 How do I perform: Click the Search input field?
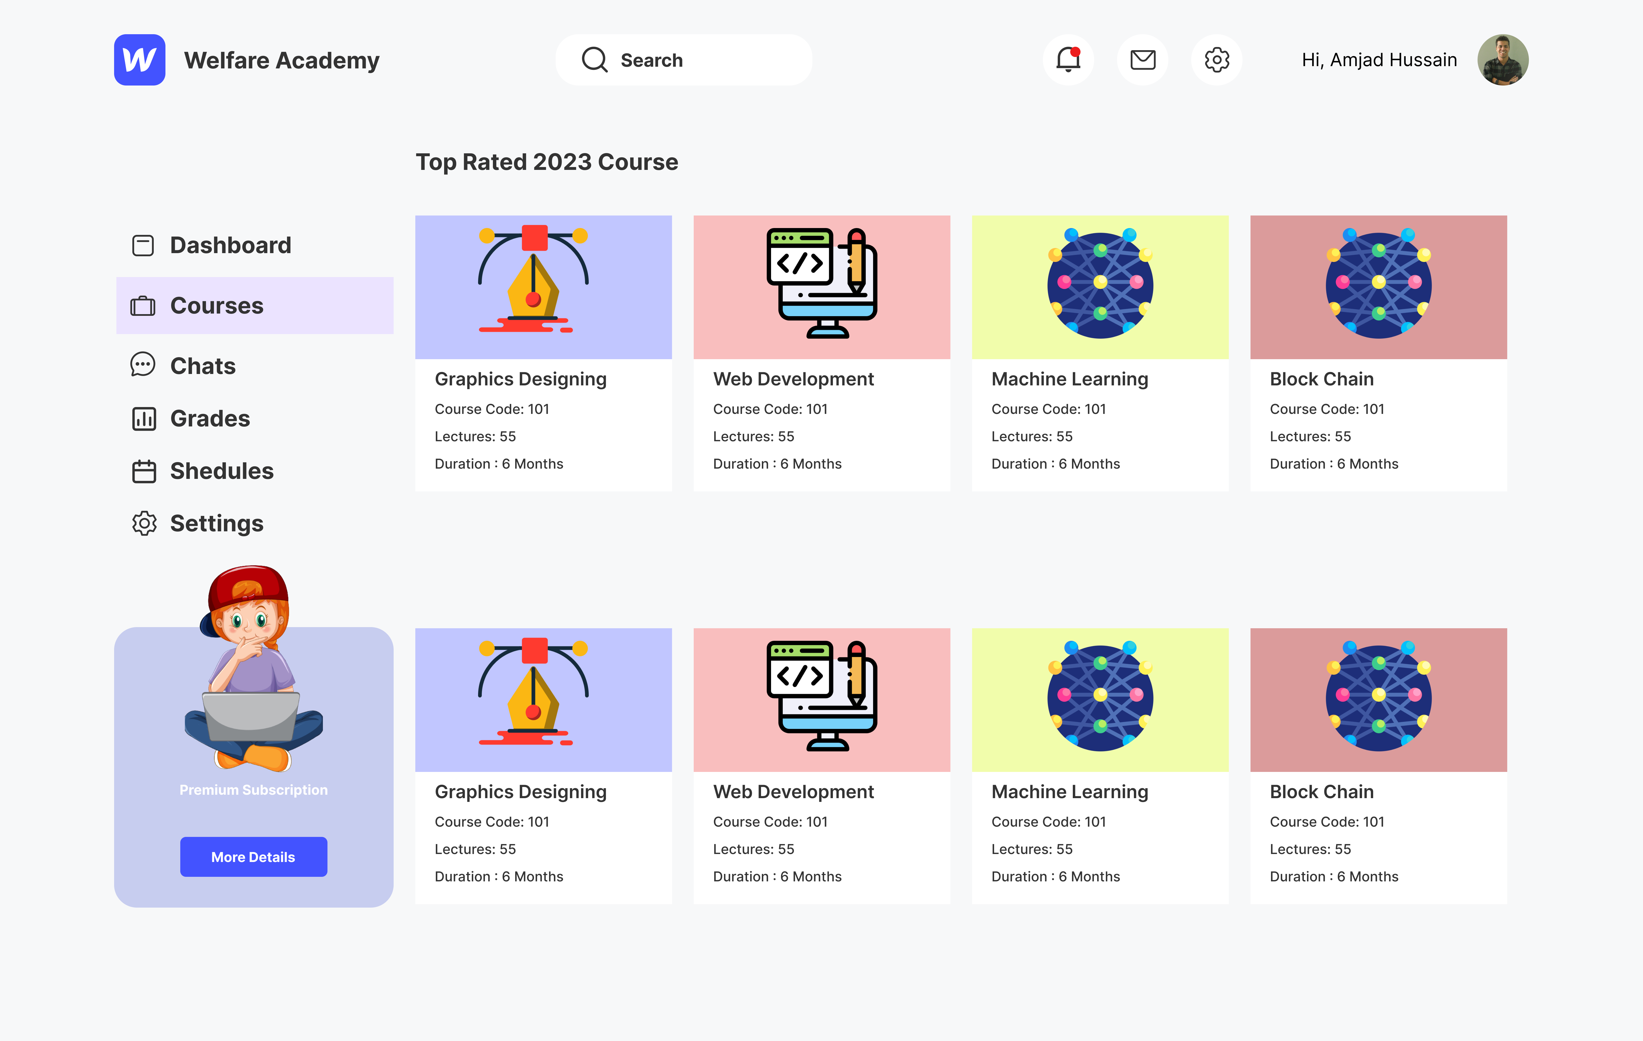tap(684, 60)
